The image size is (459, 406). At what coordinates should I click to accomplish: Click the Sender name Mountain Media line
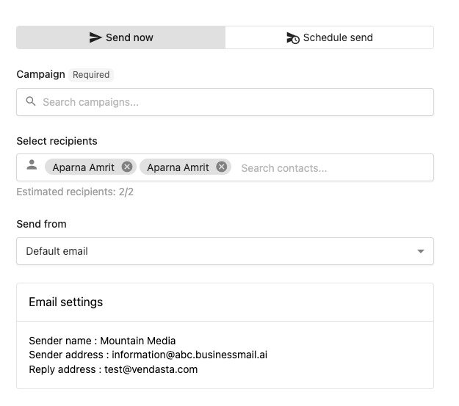click(102, 341)
